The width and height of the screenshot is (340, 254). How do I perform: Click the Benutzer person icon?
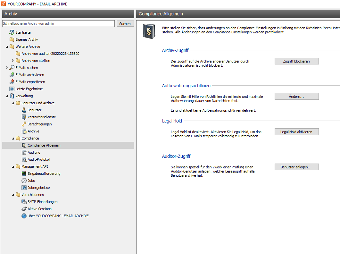click(24, 110)
